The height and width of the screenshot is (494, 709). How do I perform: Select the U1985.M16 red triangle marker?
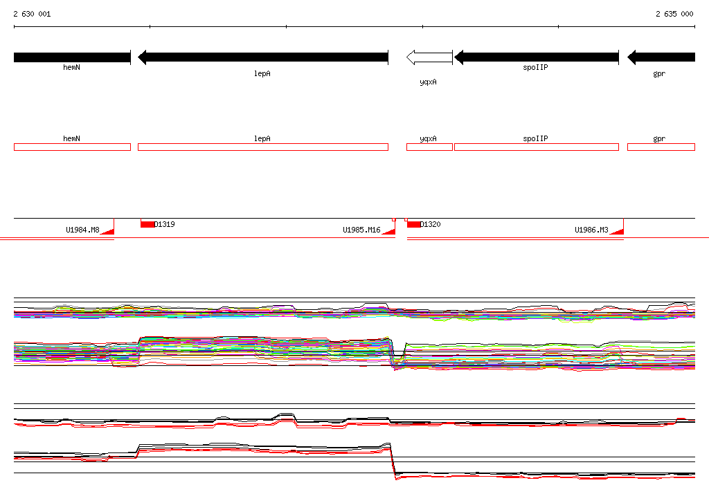click(x=389, y=231)
